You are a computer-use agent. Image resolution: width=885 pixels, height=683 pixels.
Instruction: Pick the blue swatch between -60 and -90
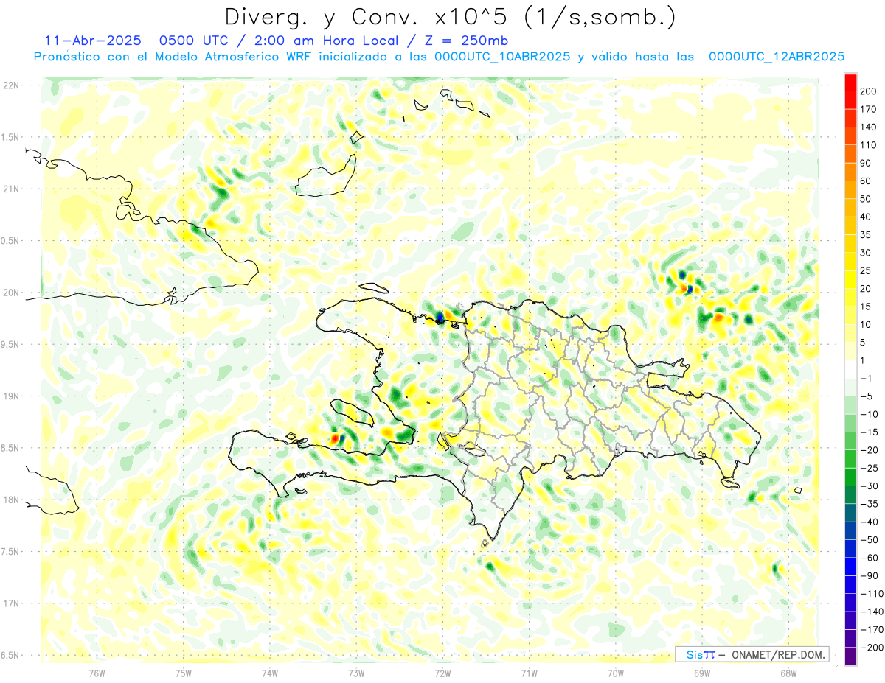pos(850,567)
